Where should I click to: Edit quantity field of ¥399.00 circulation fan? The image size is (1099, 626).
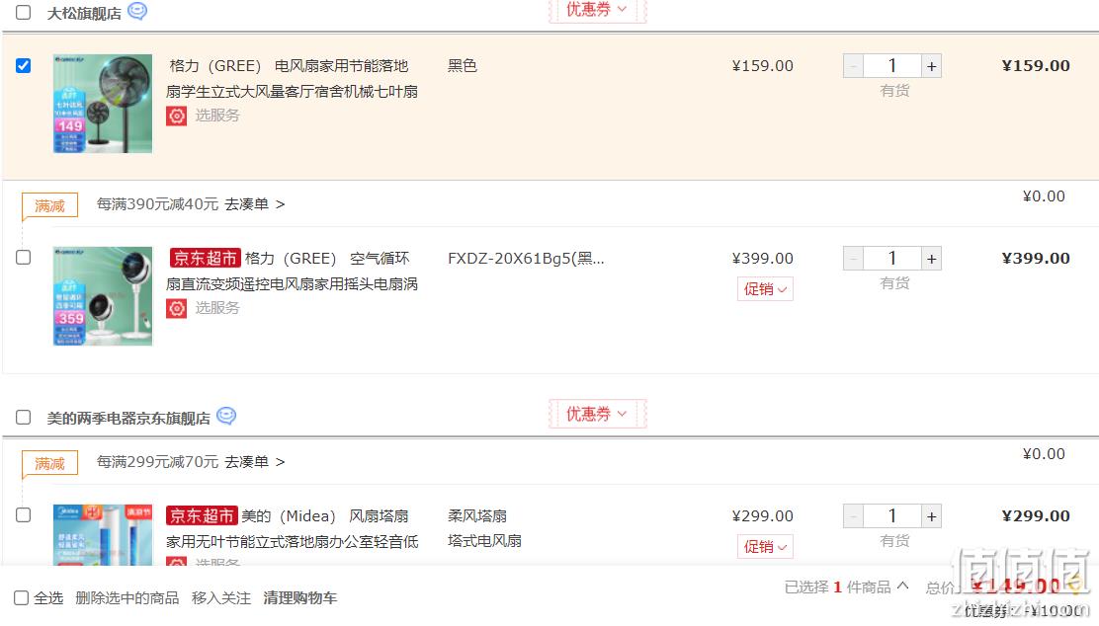(892, 259)
